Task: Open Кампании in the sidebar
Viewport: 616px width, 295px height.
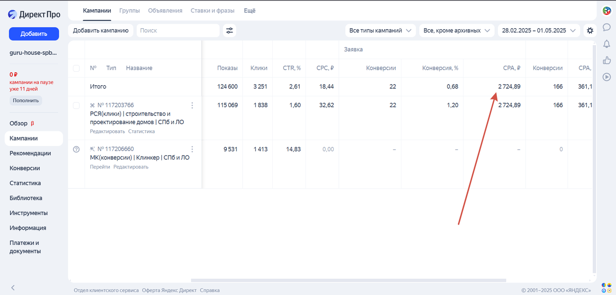Action: 34,139
